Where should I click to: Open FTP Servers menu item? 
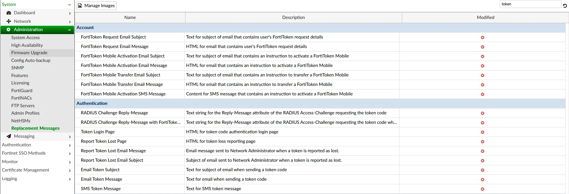pos(23,106)
